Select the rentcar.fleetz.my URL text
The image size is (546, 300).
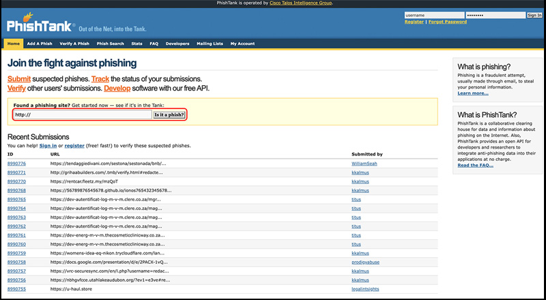pyautogui.click(x=84, y=181)
